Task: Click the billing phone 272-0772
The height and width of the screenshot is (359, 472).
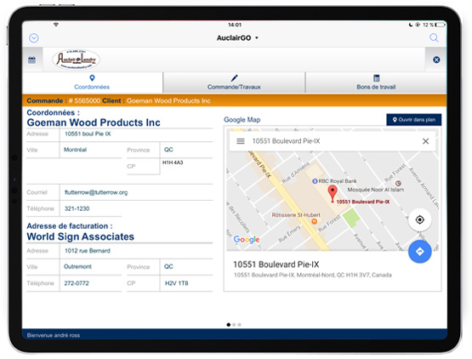Action: [77, 283]
